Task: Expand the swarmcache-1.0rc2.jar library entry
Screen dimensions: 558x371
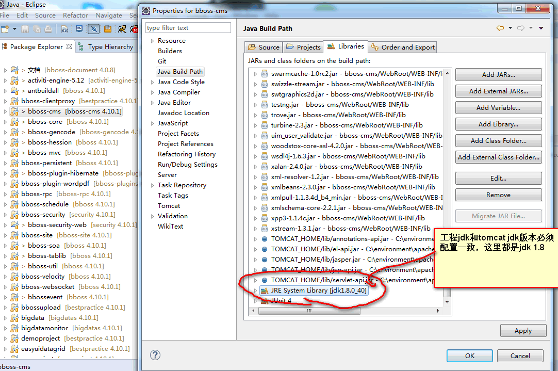Action: (x=255, y=74)
